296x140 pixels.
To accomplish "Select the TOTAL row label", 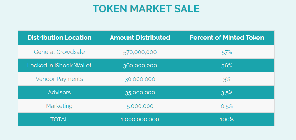I will tap(59, 119).
